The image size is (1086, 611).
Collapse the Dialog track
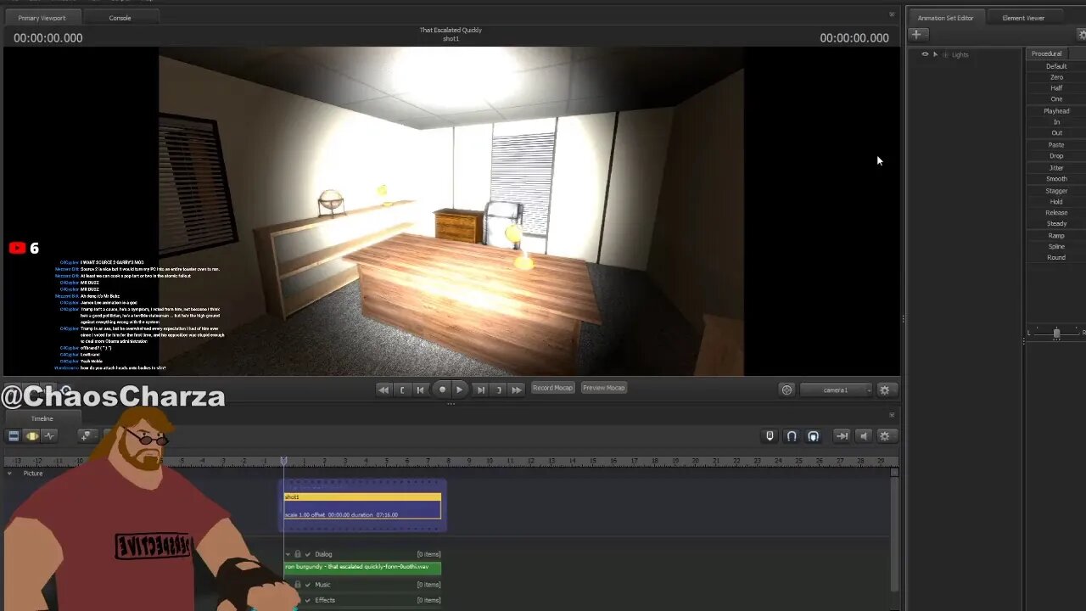point(288,554)
